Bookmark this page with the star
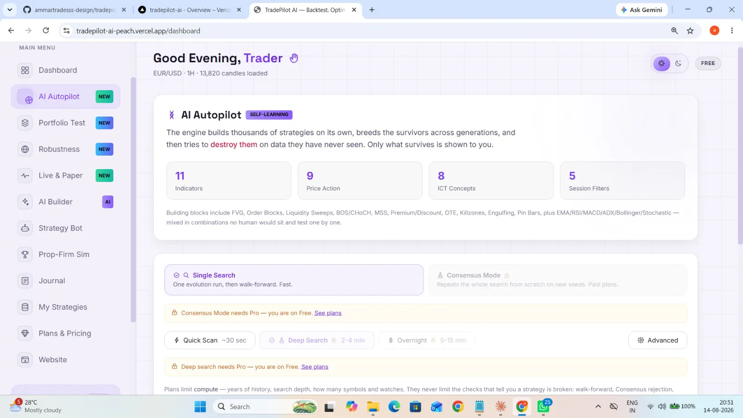Viewport: 743px width, 418px height. pyautogui.click(x=690, y=31)
